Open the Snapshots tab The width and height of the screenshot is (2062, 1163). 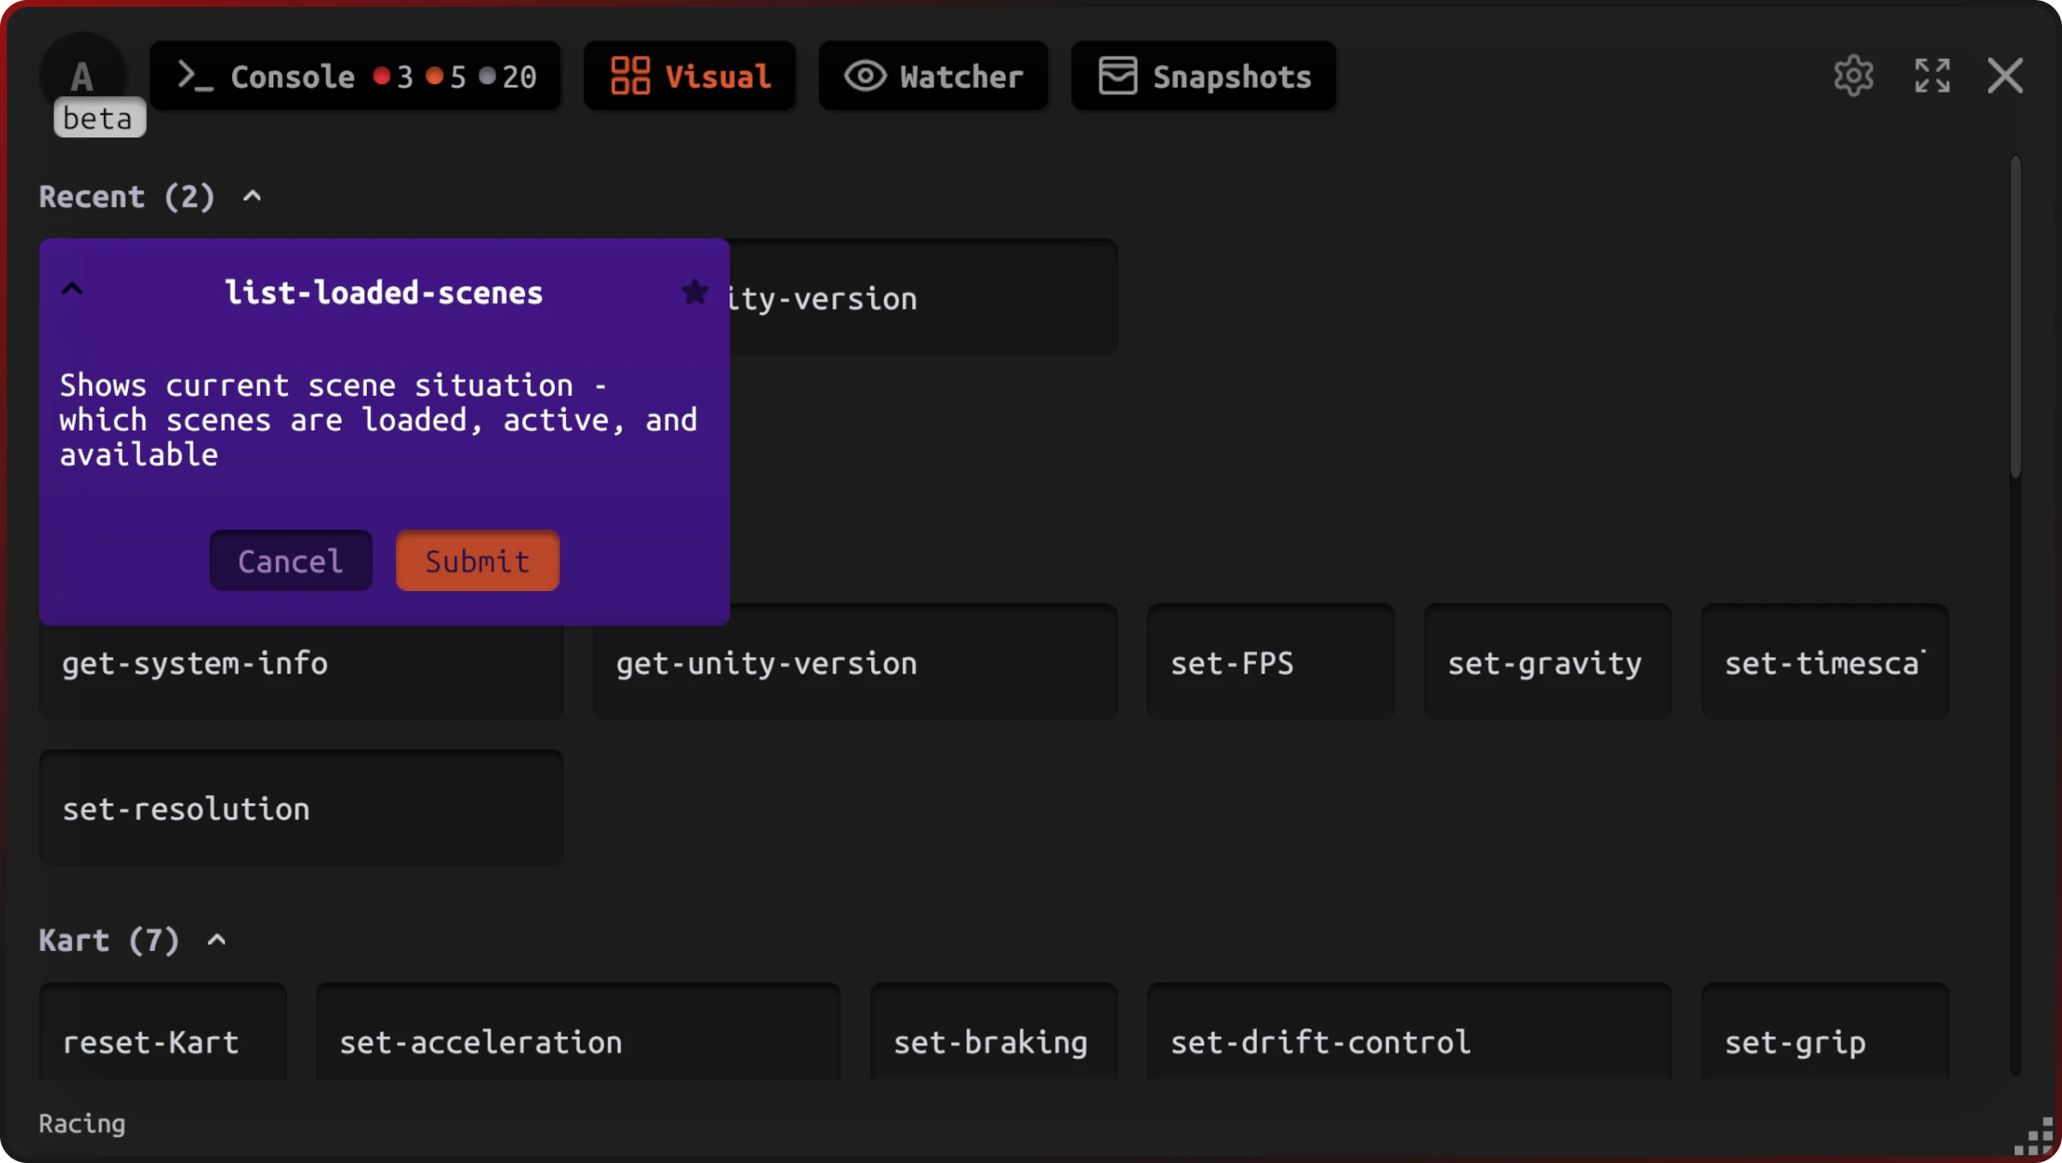pyautogui.click(x=1204, y=76)
